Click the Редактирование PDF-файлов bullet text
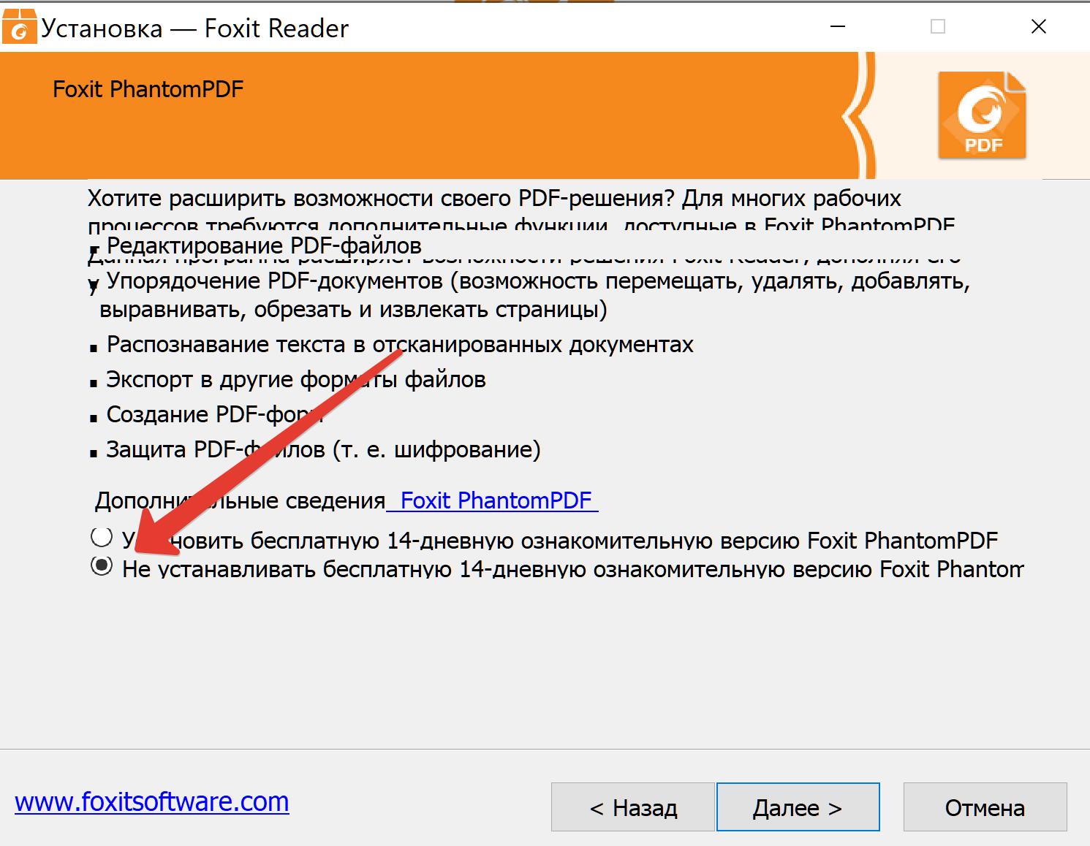 264,245
